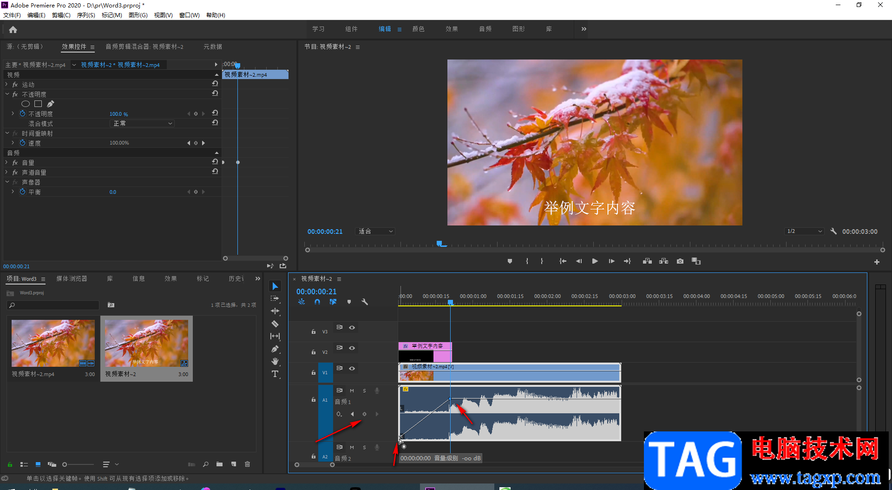Step forward one frame
Viewport: 892px width, 490px height.
click(611, 261)
